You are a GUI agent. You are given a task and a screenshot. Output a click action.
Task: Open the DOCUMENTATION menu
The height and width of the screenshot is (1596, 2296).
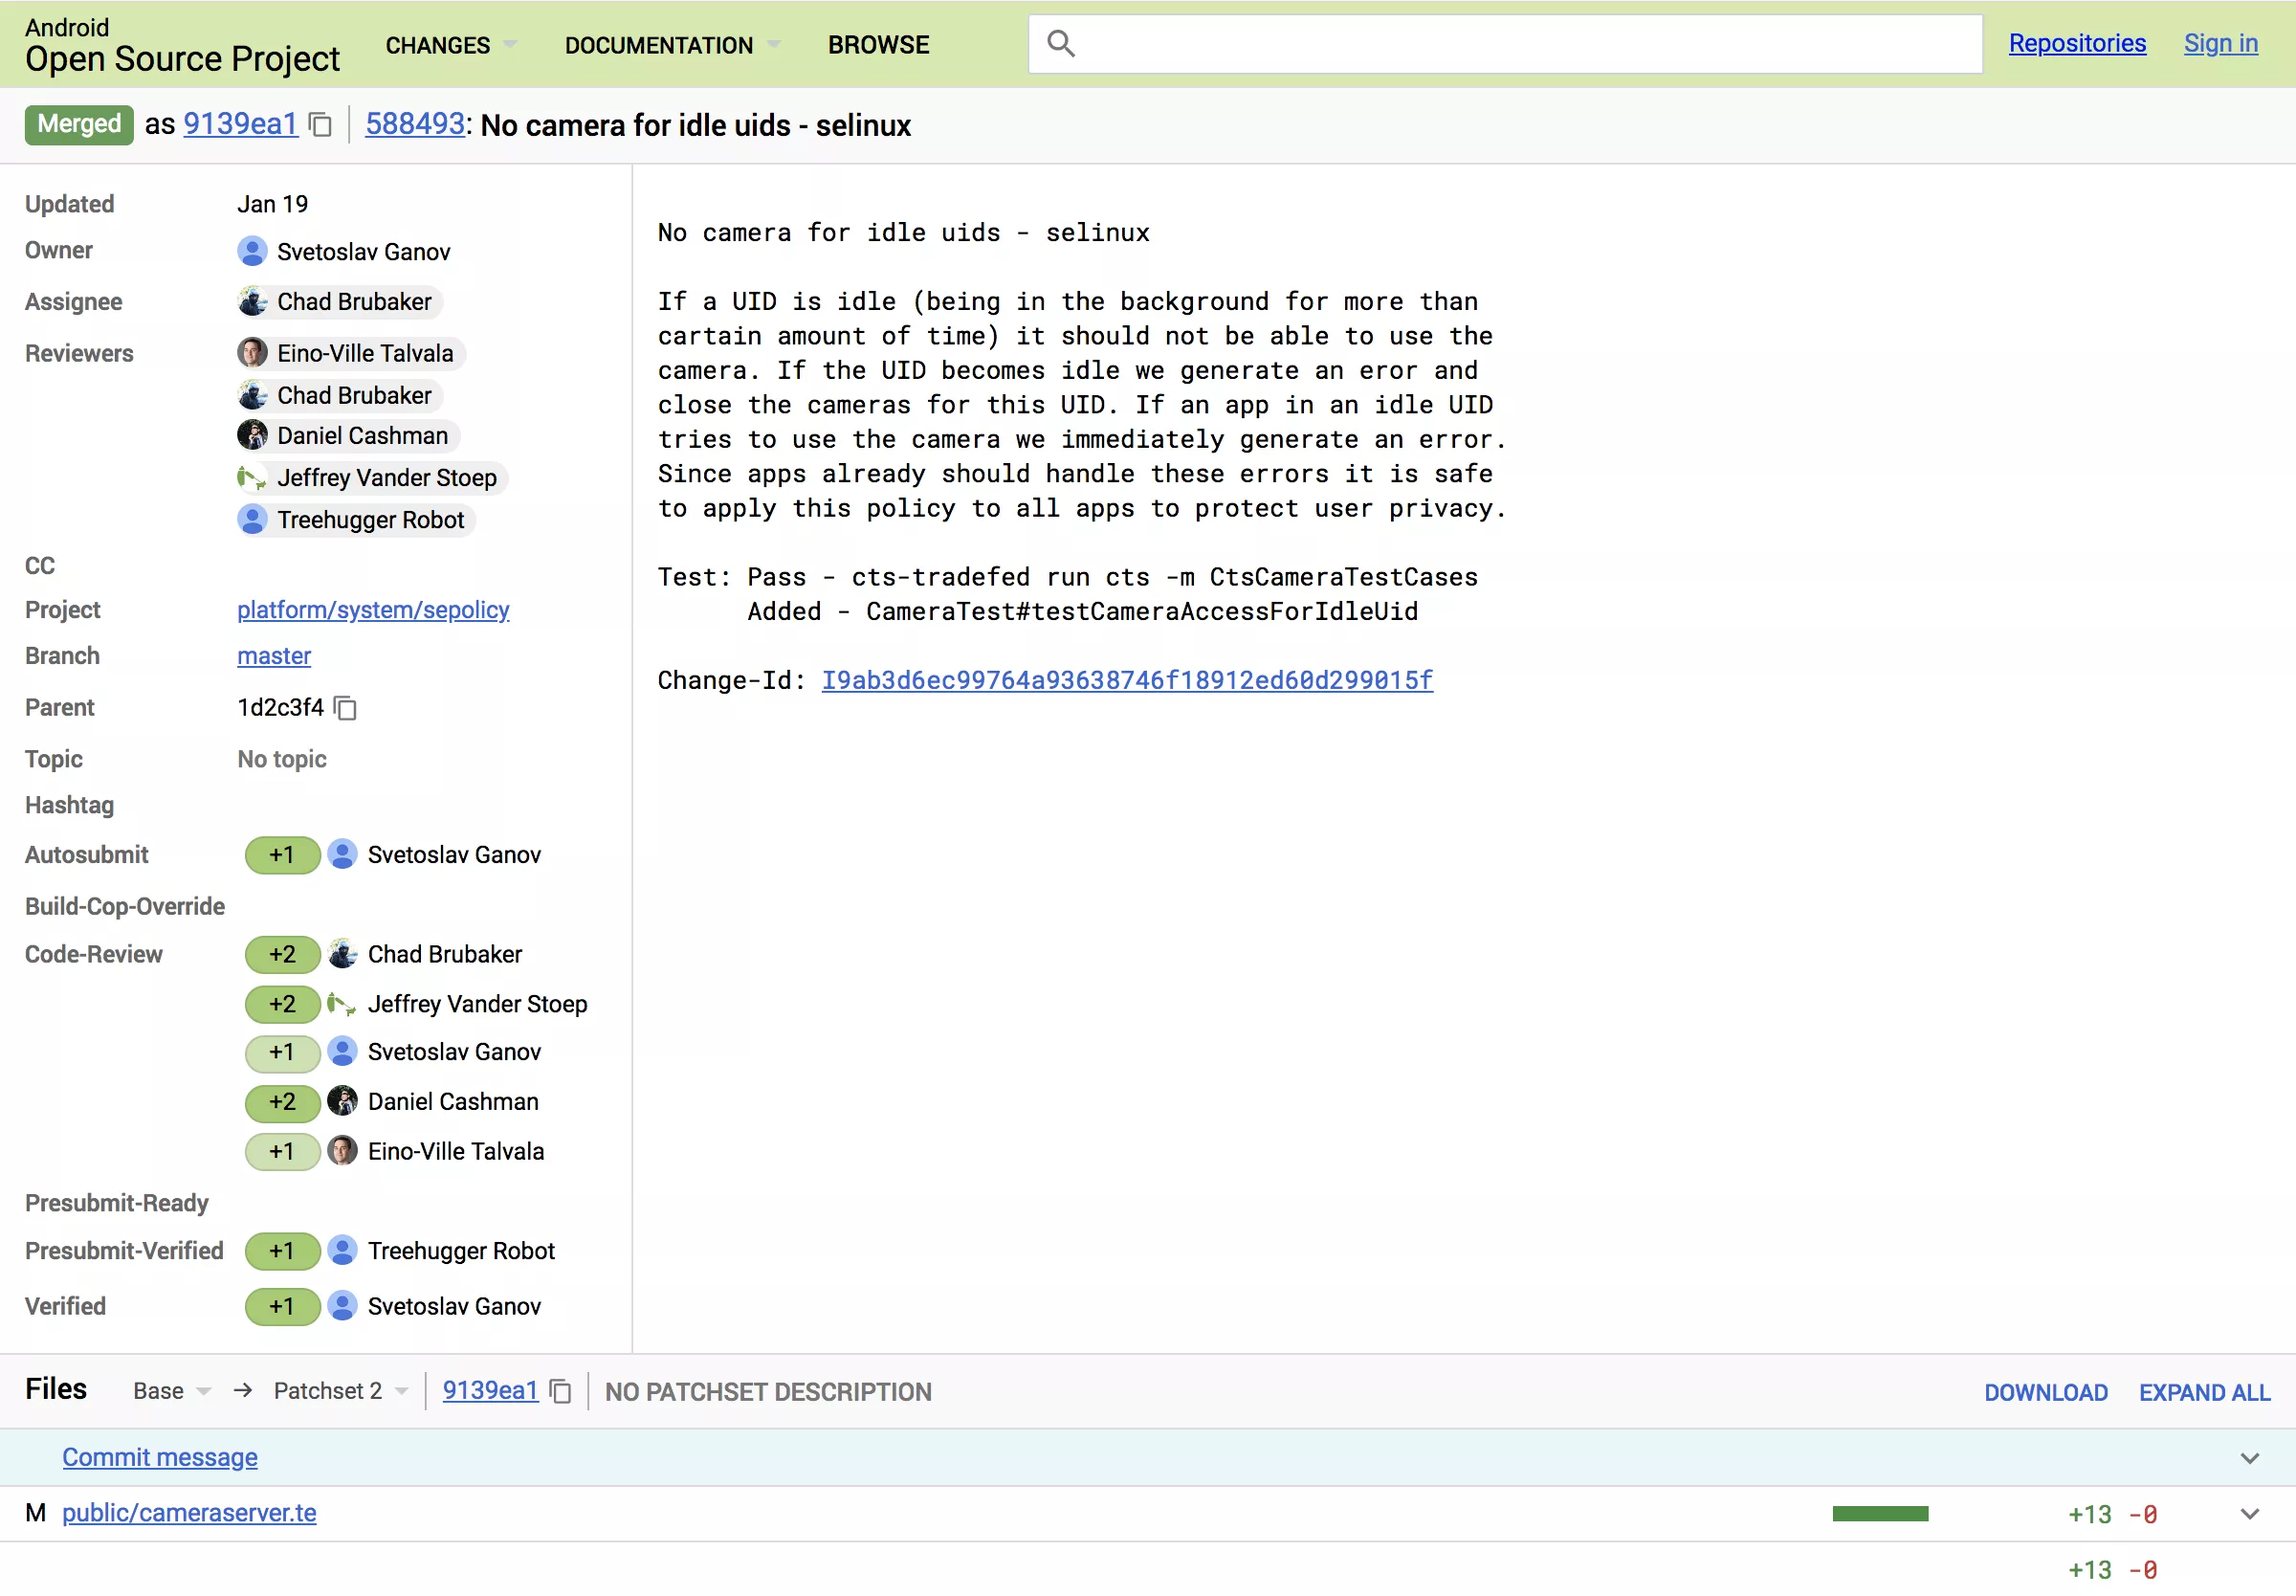tap(672, 45)
